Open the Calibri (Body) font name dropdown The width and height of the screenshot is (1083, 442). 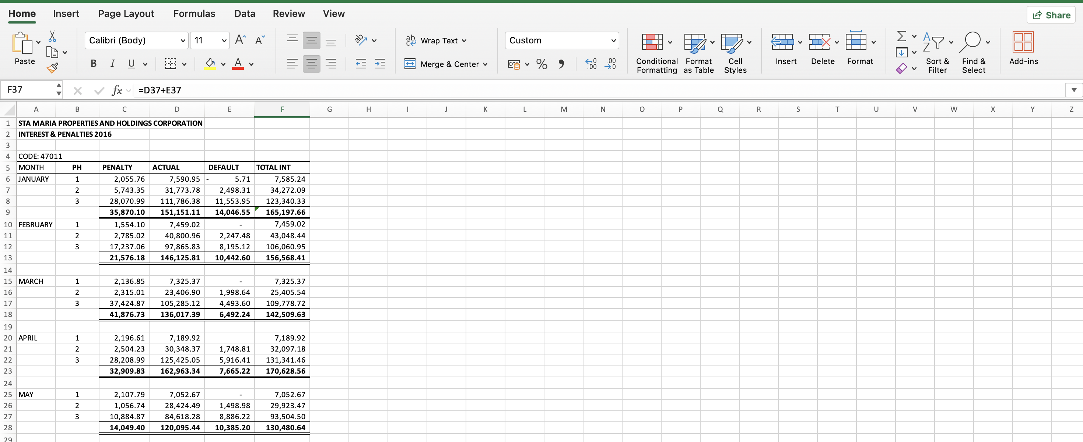pos(137,40)
